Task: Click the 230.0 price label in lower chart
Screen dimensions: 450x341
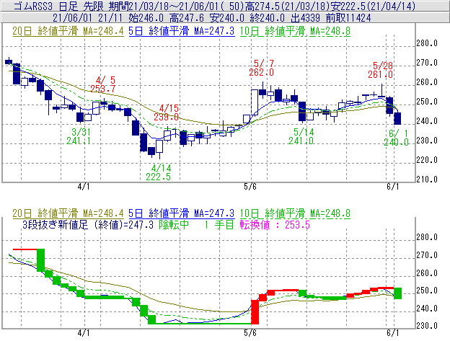Action: (x=427, y=326)
